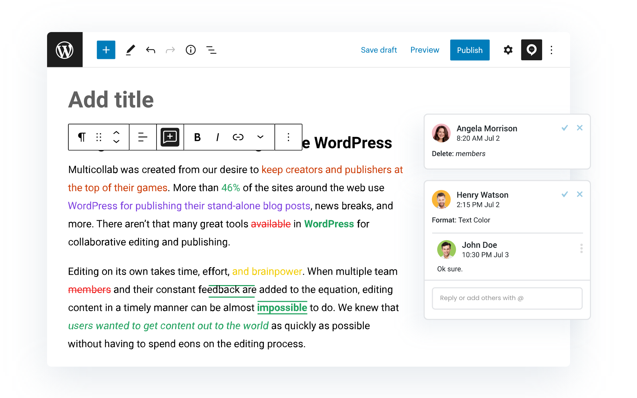Open the list view outline

pos(211,50)
